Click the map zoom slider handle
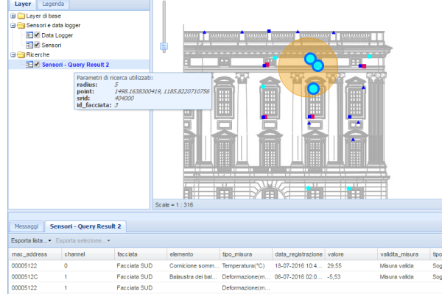 164,46
